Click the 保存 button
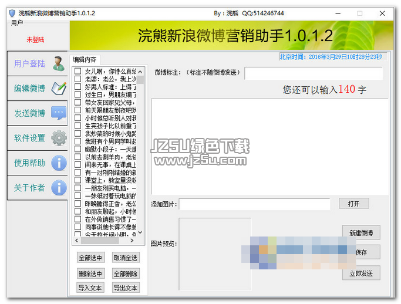The image size is (401, 304). (x=361, y=252)
